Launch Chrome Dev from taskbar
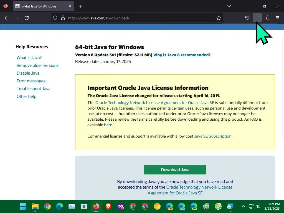 coord(145,206)
